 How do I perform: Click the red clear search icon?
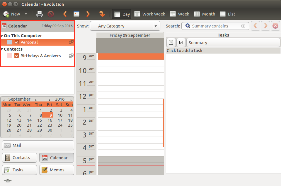coord(275,26)
